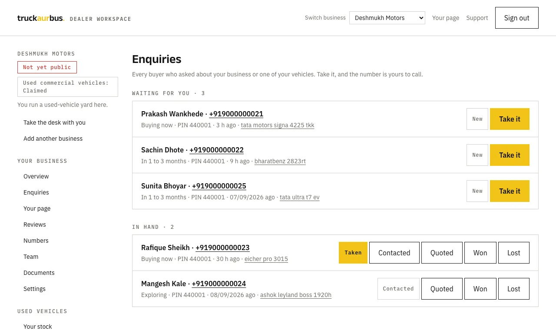
Task: Open the Support link
Action: tap(477, 18)
